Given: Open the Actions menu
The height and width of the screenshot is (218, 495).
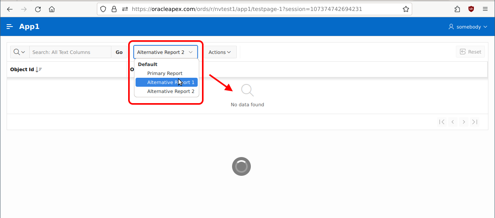Looking at the screenshot, I should [x=219, y=52].
